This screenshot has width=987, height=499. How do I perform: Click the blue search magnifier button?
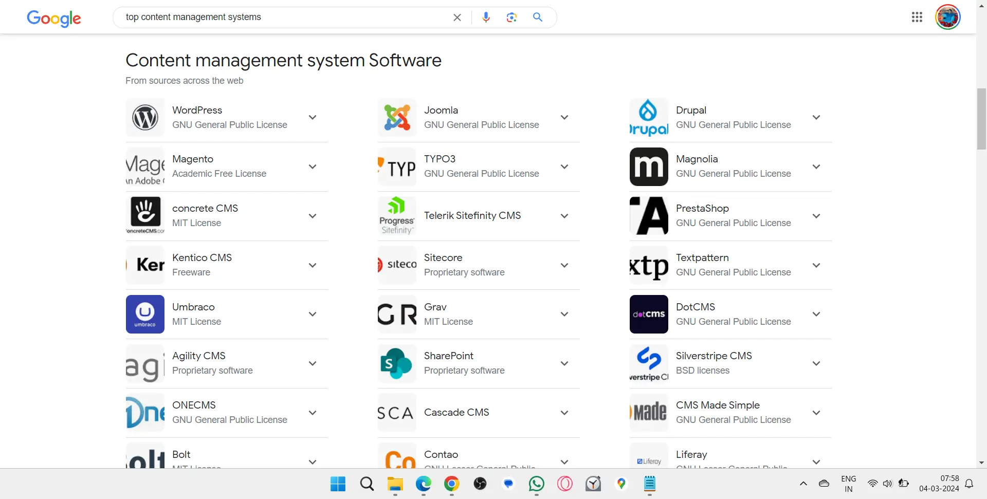click(538, 17)
